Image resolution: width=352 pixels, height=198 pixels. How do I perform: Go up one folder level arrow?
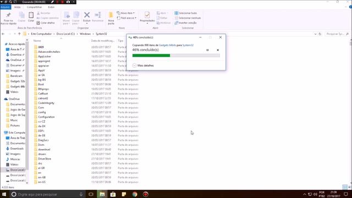(19, 34)
